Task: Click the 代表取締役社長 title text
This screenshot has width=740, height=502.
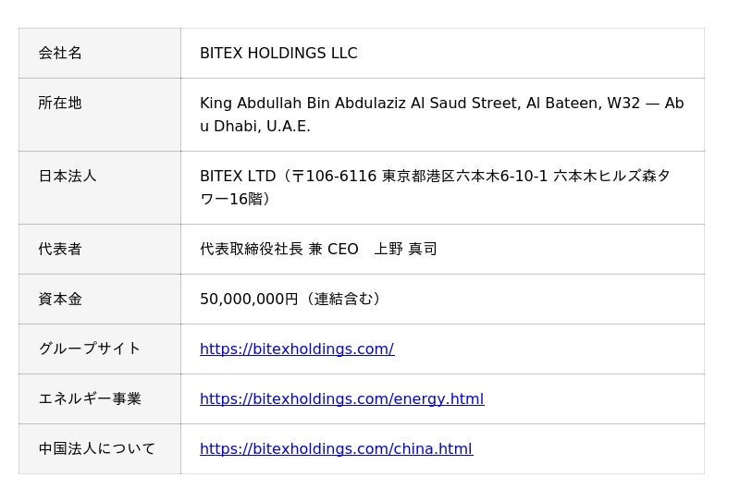Action: 252,249
